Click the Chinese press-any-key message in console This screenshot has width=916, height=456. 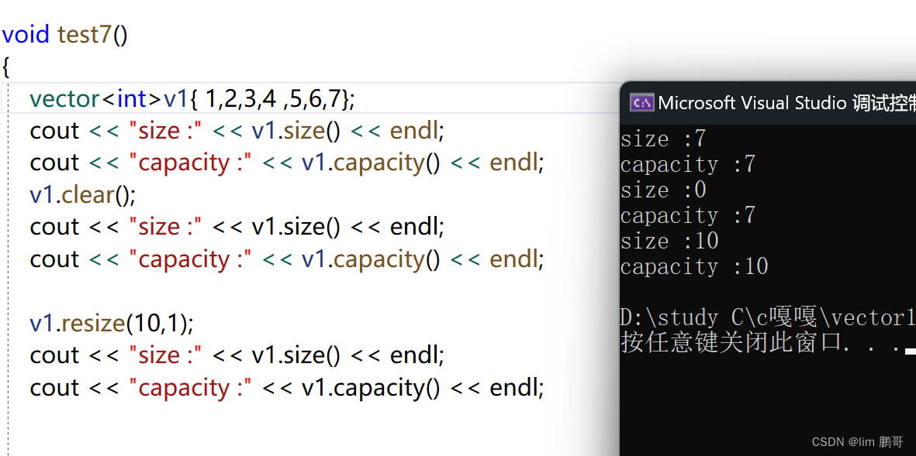pos(762,344)
